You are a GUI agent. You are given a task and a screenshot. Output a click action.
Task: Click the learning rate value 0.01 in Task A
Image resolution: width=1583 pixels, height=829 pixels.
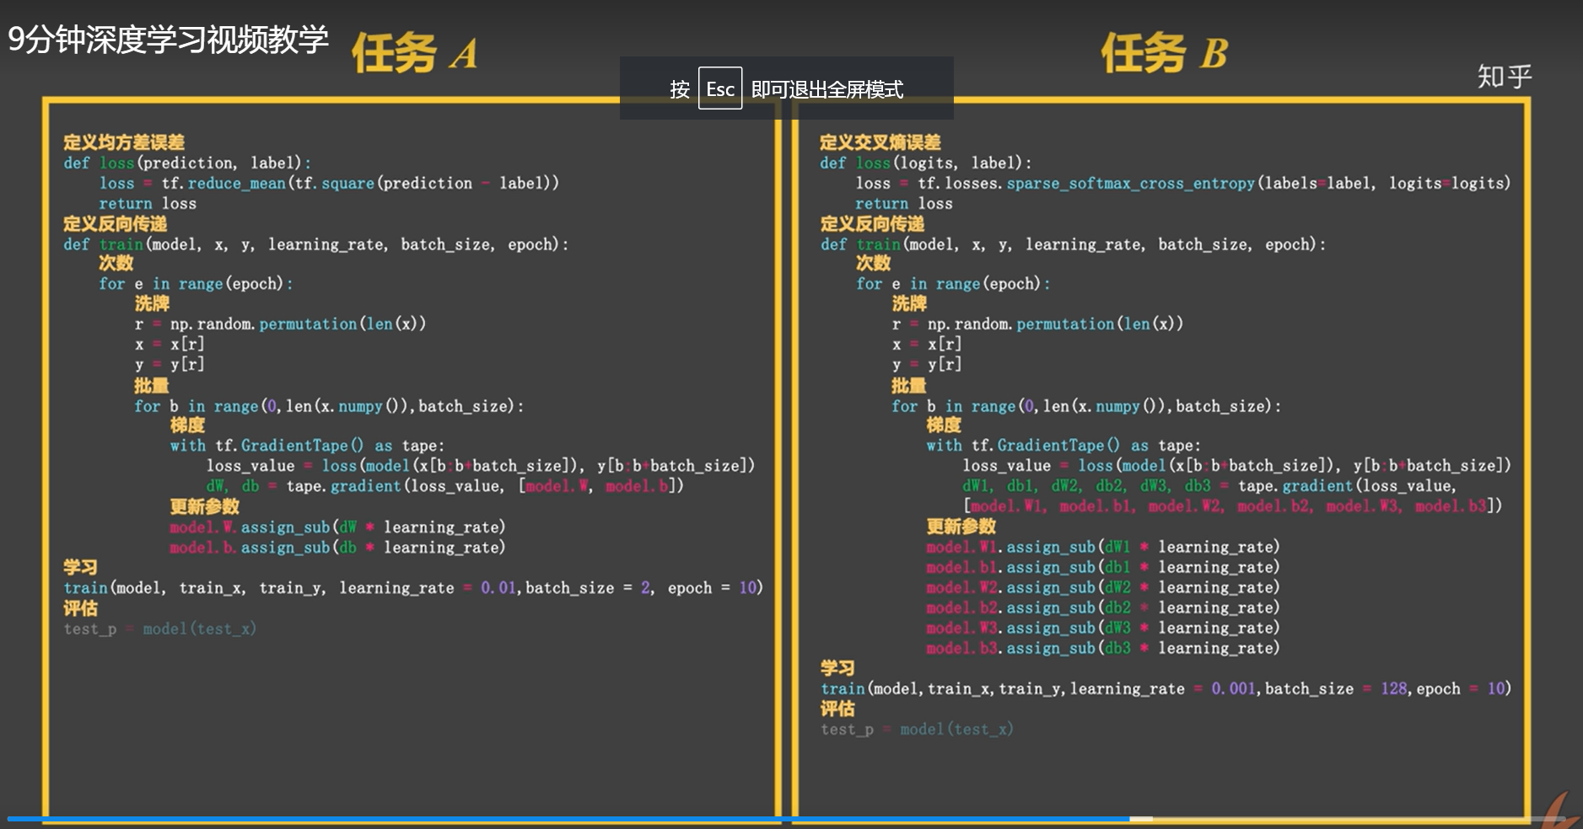[x=498, y=588]
